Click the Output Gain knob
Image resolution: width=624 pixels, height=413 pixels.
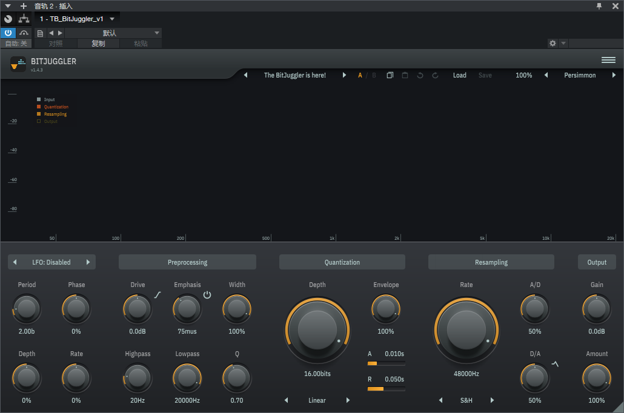click(x=597, y=309)
